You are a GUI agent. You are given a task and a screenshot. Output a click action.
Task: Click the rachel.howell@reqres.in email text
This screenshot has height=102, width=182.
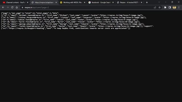click(31, 26)
